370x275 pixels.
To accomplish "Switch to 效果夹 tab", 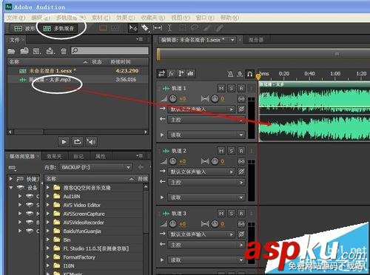I will [x=54, y=156].
